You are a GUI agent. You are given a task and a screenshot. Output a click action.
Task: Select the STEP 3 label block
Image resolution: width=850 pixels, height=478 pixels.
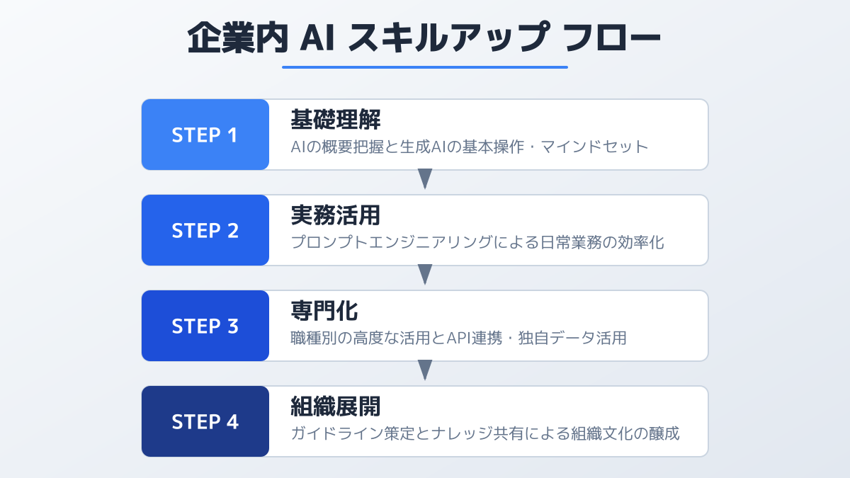point(205,326)
